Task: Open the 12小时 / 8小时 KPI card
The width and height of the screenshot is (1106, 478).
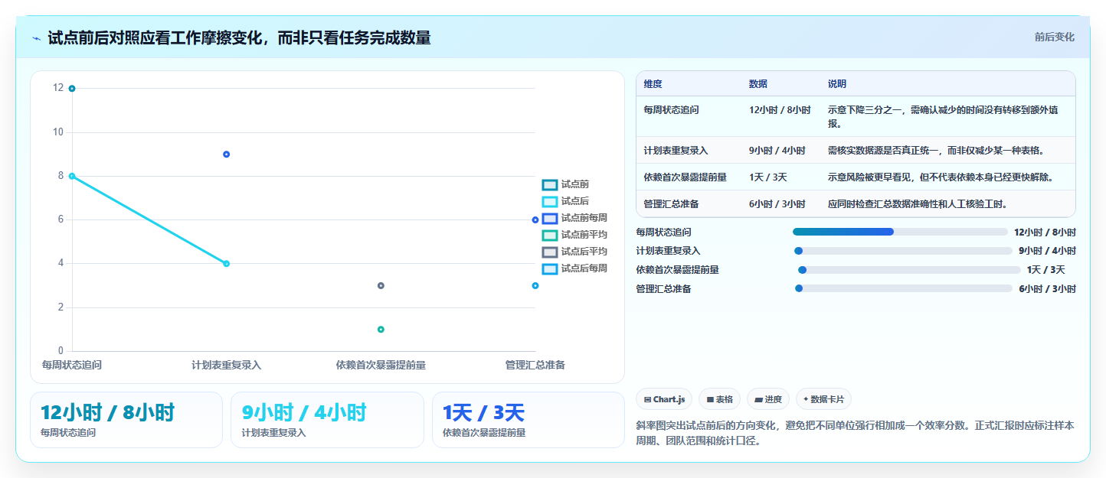Action: click(126, 420)
